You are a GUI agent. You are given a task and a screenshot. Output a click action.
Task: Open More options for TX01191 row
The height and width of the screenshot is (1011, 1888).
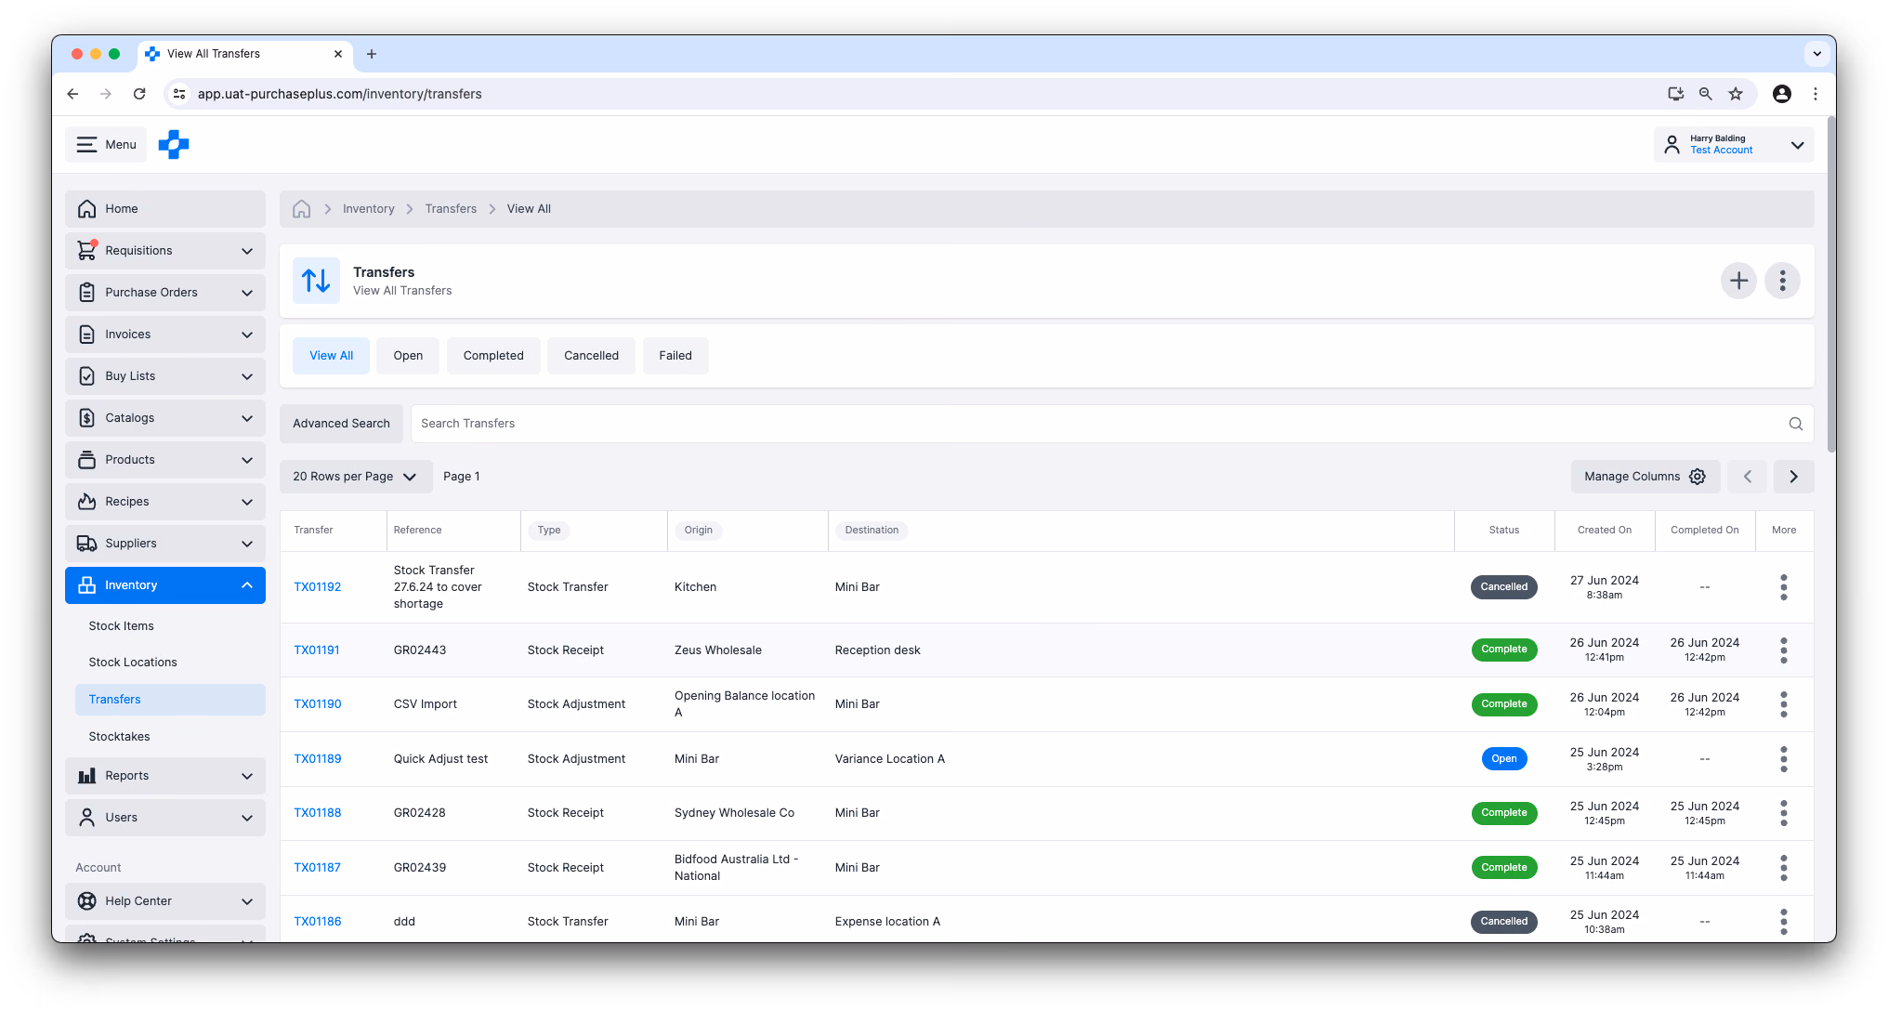1783,650
